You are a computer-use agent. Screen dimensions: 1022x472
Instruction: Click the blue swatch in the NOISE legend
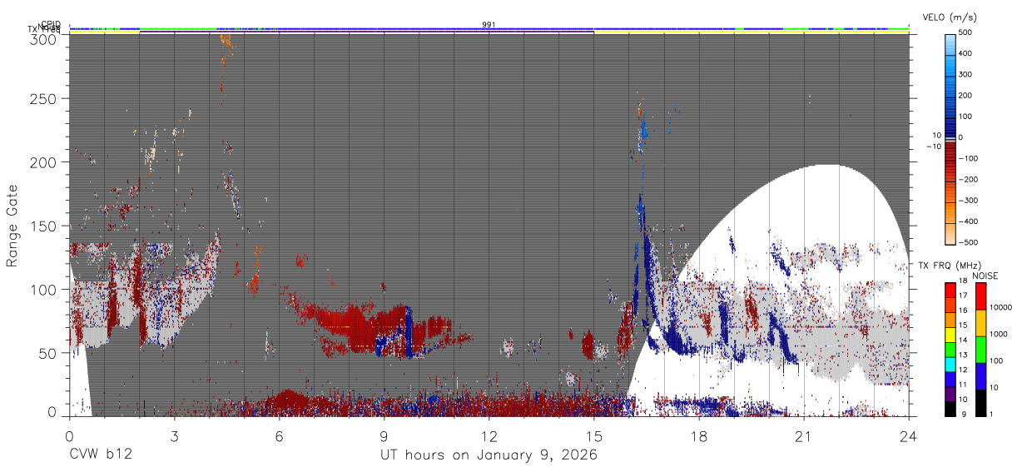pos(980,375)
